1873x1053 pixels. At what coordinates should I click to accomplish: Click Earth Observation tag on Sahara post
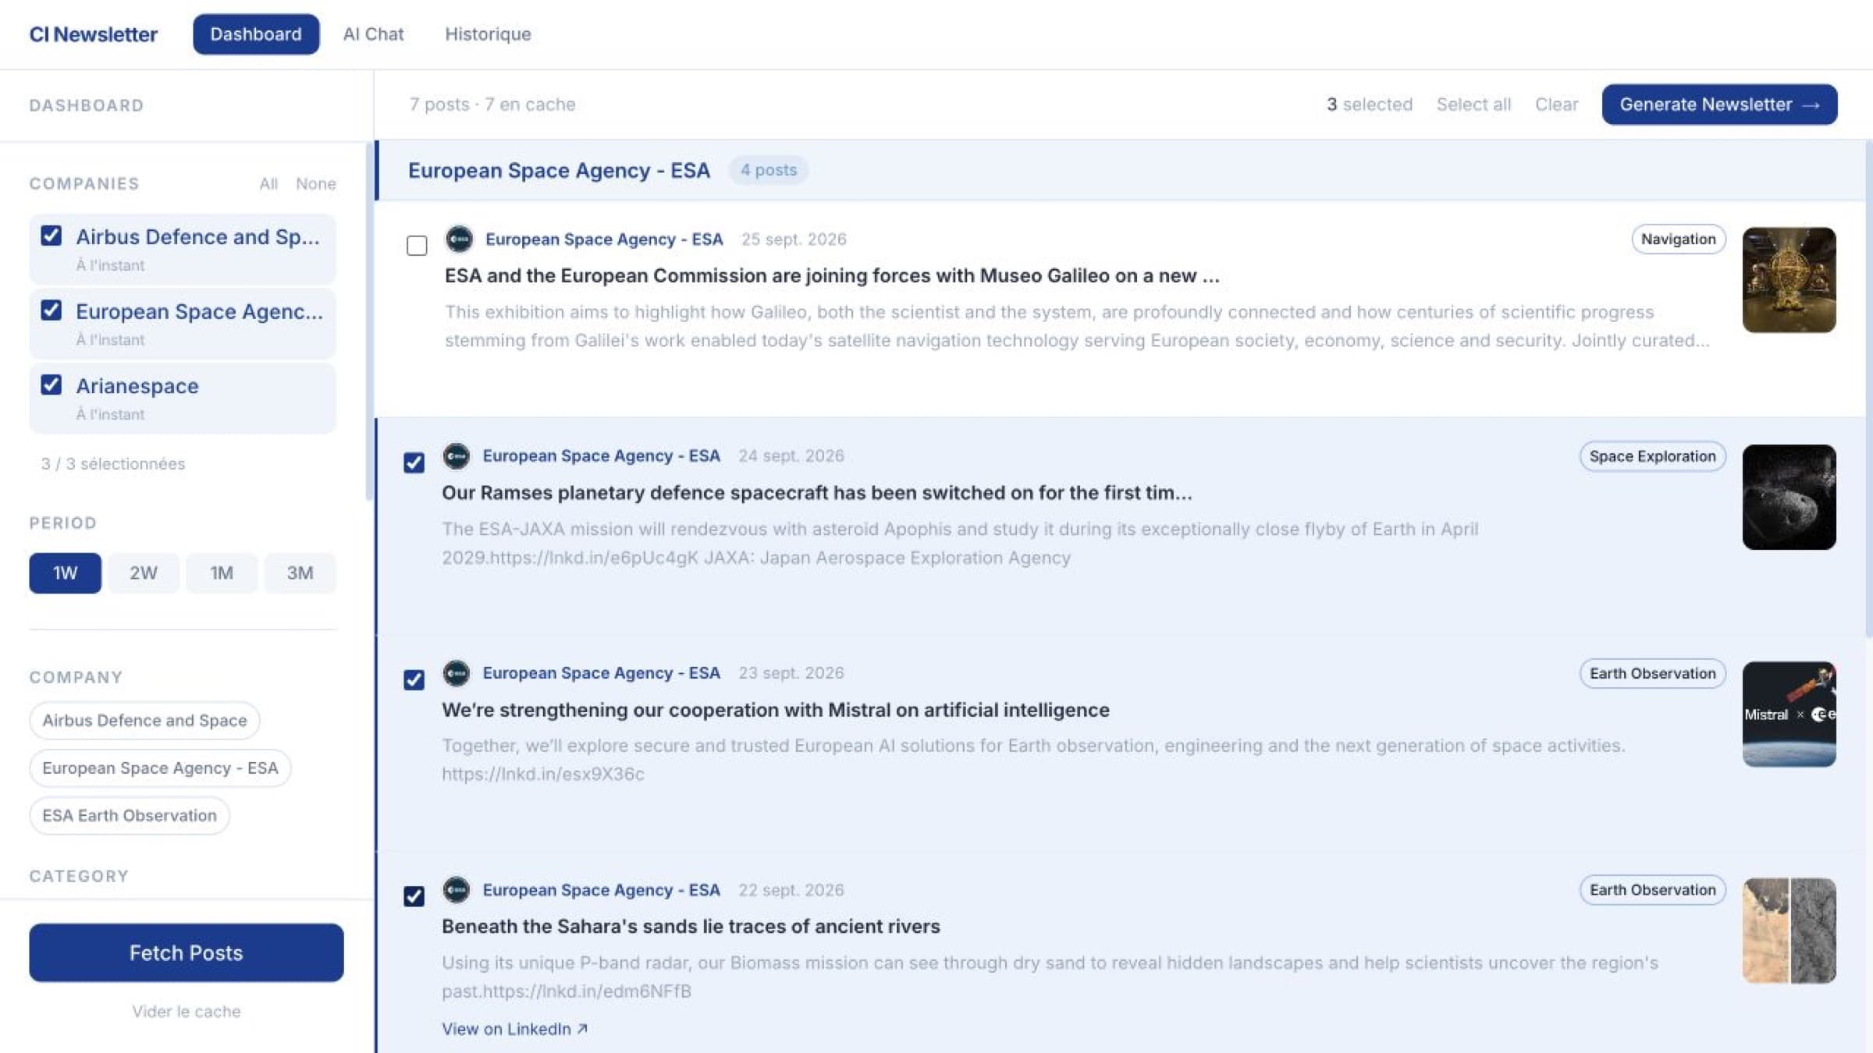coord(1652,890)
